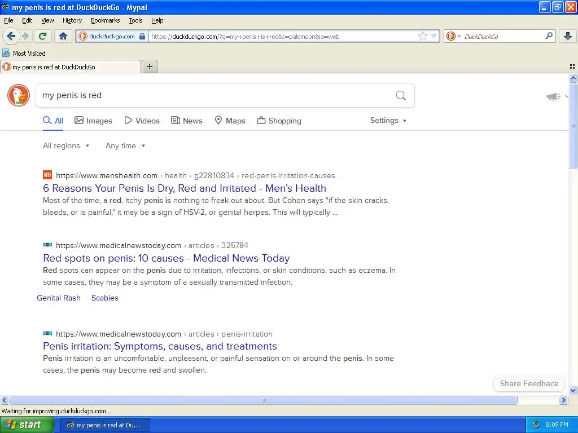Follow the Genital Rash sublink
Image resolution: width=578 pixels, height=433 pixels.
point(59,298)
